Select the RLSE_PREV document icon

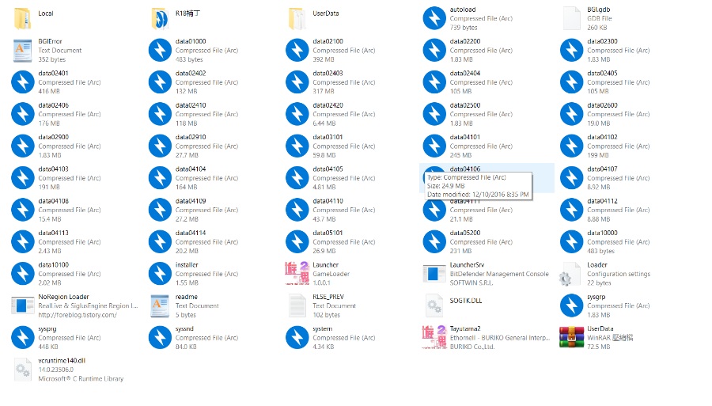(297, 305)
